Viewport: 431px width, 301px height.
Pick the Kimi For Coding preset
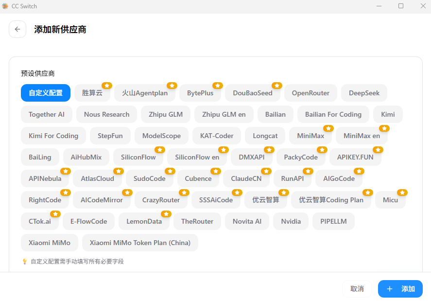[x=53, y=136]
